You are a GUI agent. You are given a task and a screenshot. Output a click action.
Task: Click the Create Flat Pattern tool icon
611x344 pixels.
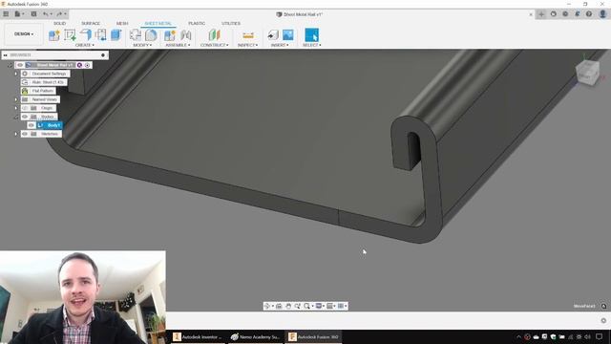coord(116,35)
